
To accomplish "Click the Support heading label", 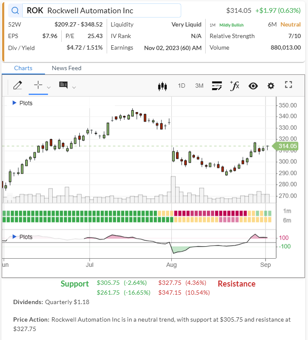I will (75, 284).
